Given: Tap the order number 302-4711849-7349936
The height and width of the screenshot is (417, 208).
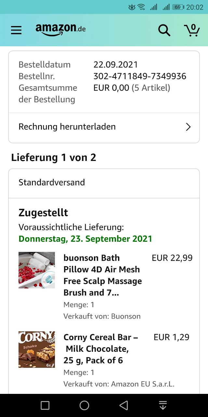Looking at the screenshot, I should 140,76.
